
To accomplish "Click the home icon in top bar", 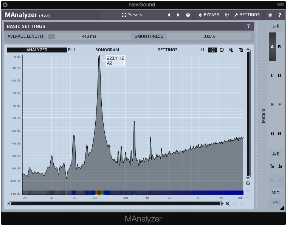I will (270, 15).
